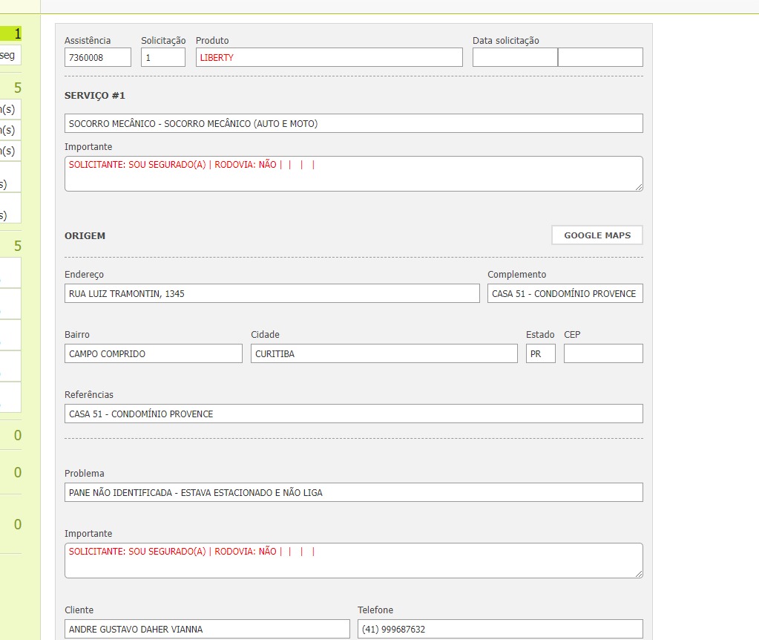Click the Importante textarea under Serviço #1
This screenshot has width=759, height=640.
[x=353, y=174]
